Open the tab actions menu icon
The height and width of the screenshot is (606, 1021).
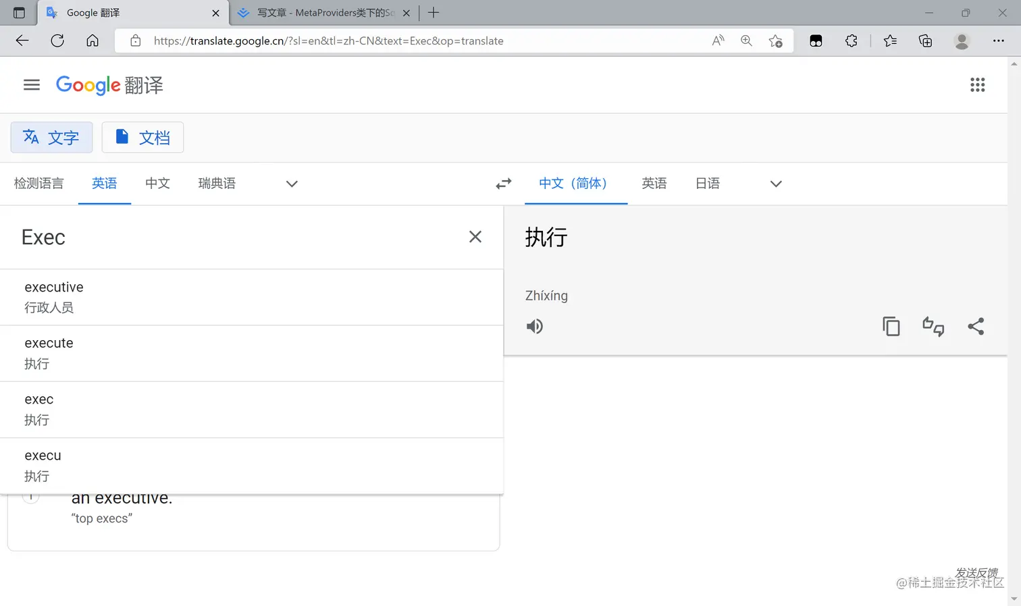[x=19, y=13]
